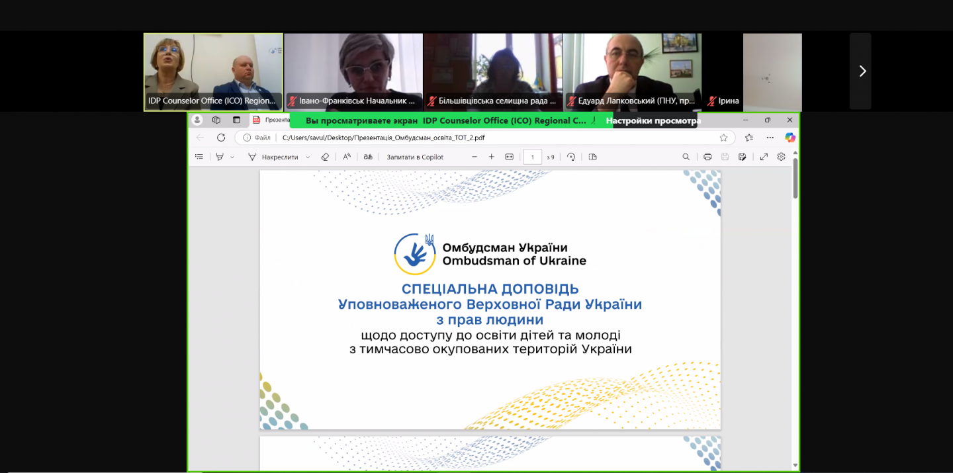Click the address bar with PDF path
The height and width of the screenshot is (473, 953).
click(x=485, y=138)
